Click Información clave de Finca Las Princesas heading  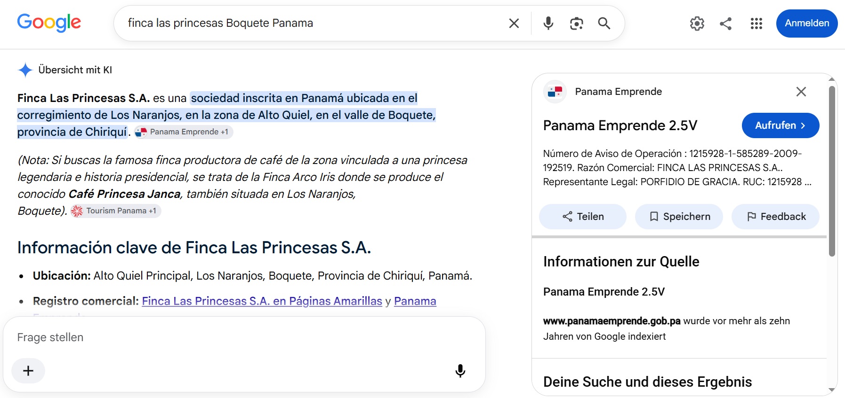pos(194,248)
